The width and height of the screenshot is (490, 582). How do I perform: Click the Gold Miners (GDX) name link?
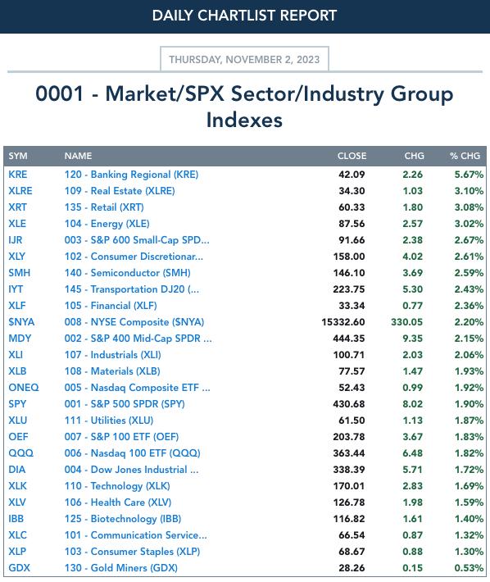[121, 568]
